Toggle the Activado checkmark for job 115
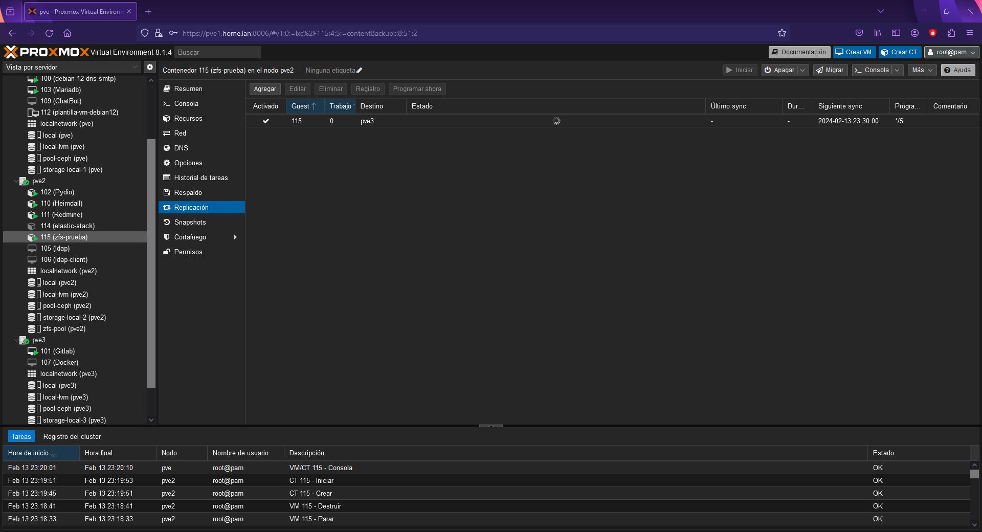The width and height of the screenshot is (982, 532). coord(265,121)
